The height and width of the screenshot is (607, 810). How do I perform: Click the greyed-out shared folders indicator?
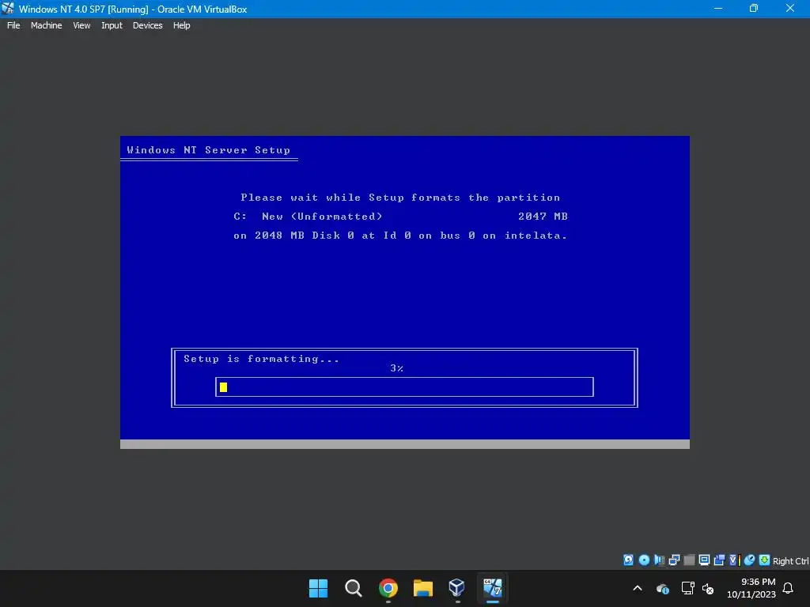click(689, 560)
